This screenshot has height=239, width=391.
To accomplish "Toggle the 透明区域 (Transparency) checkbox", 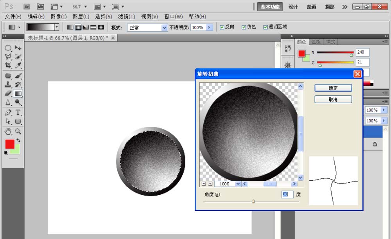I will tap(265, 27).
